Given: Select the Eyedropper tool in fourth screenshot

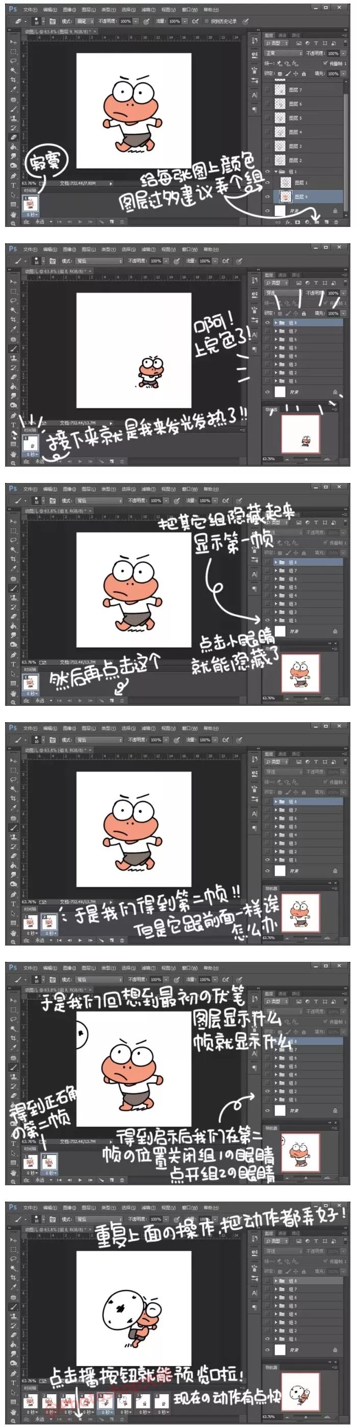Looking at the screenshot, I should tap(14, 808).
